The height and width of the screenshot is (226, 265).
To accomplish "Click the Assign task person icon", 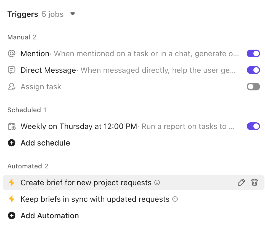I will (x=11, y=87).
